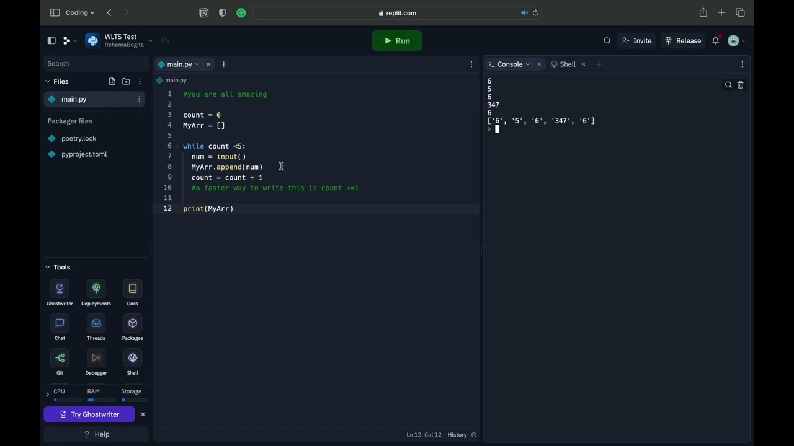Collapse the Tools section

47,267
